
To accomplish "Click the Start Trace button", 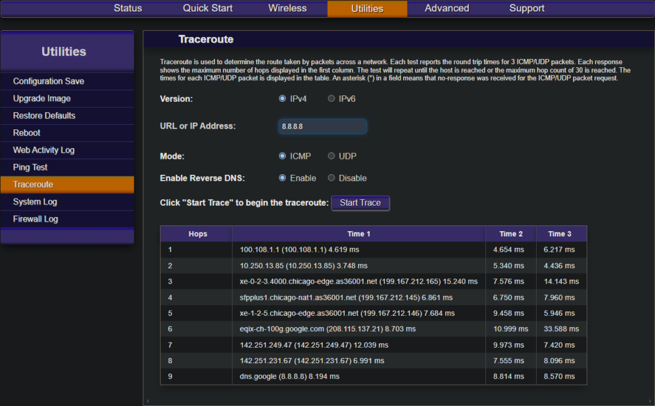I will (360, 203).
